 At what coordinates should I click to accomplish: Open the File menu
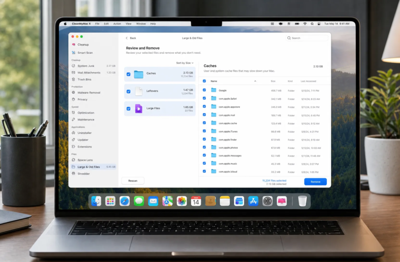[x=97, y=24]
